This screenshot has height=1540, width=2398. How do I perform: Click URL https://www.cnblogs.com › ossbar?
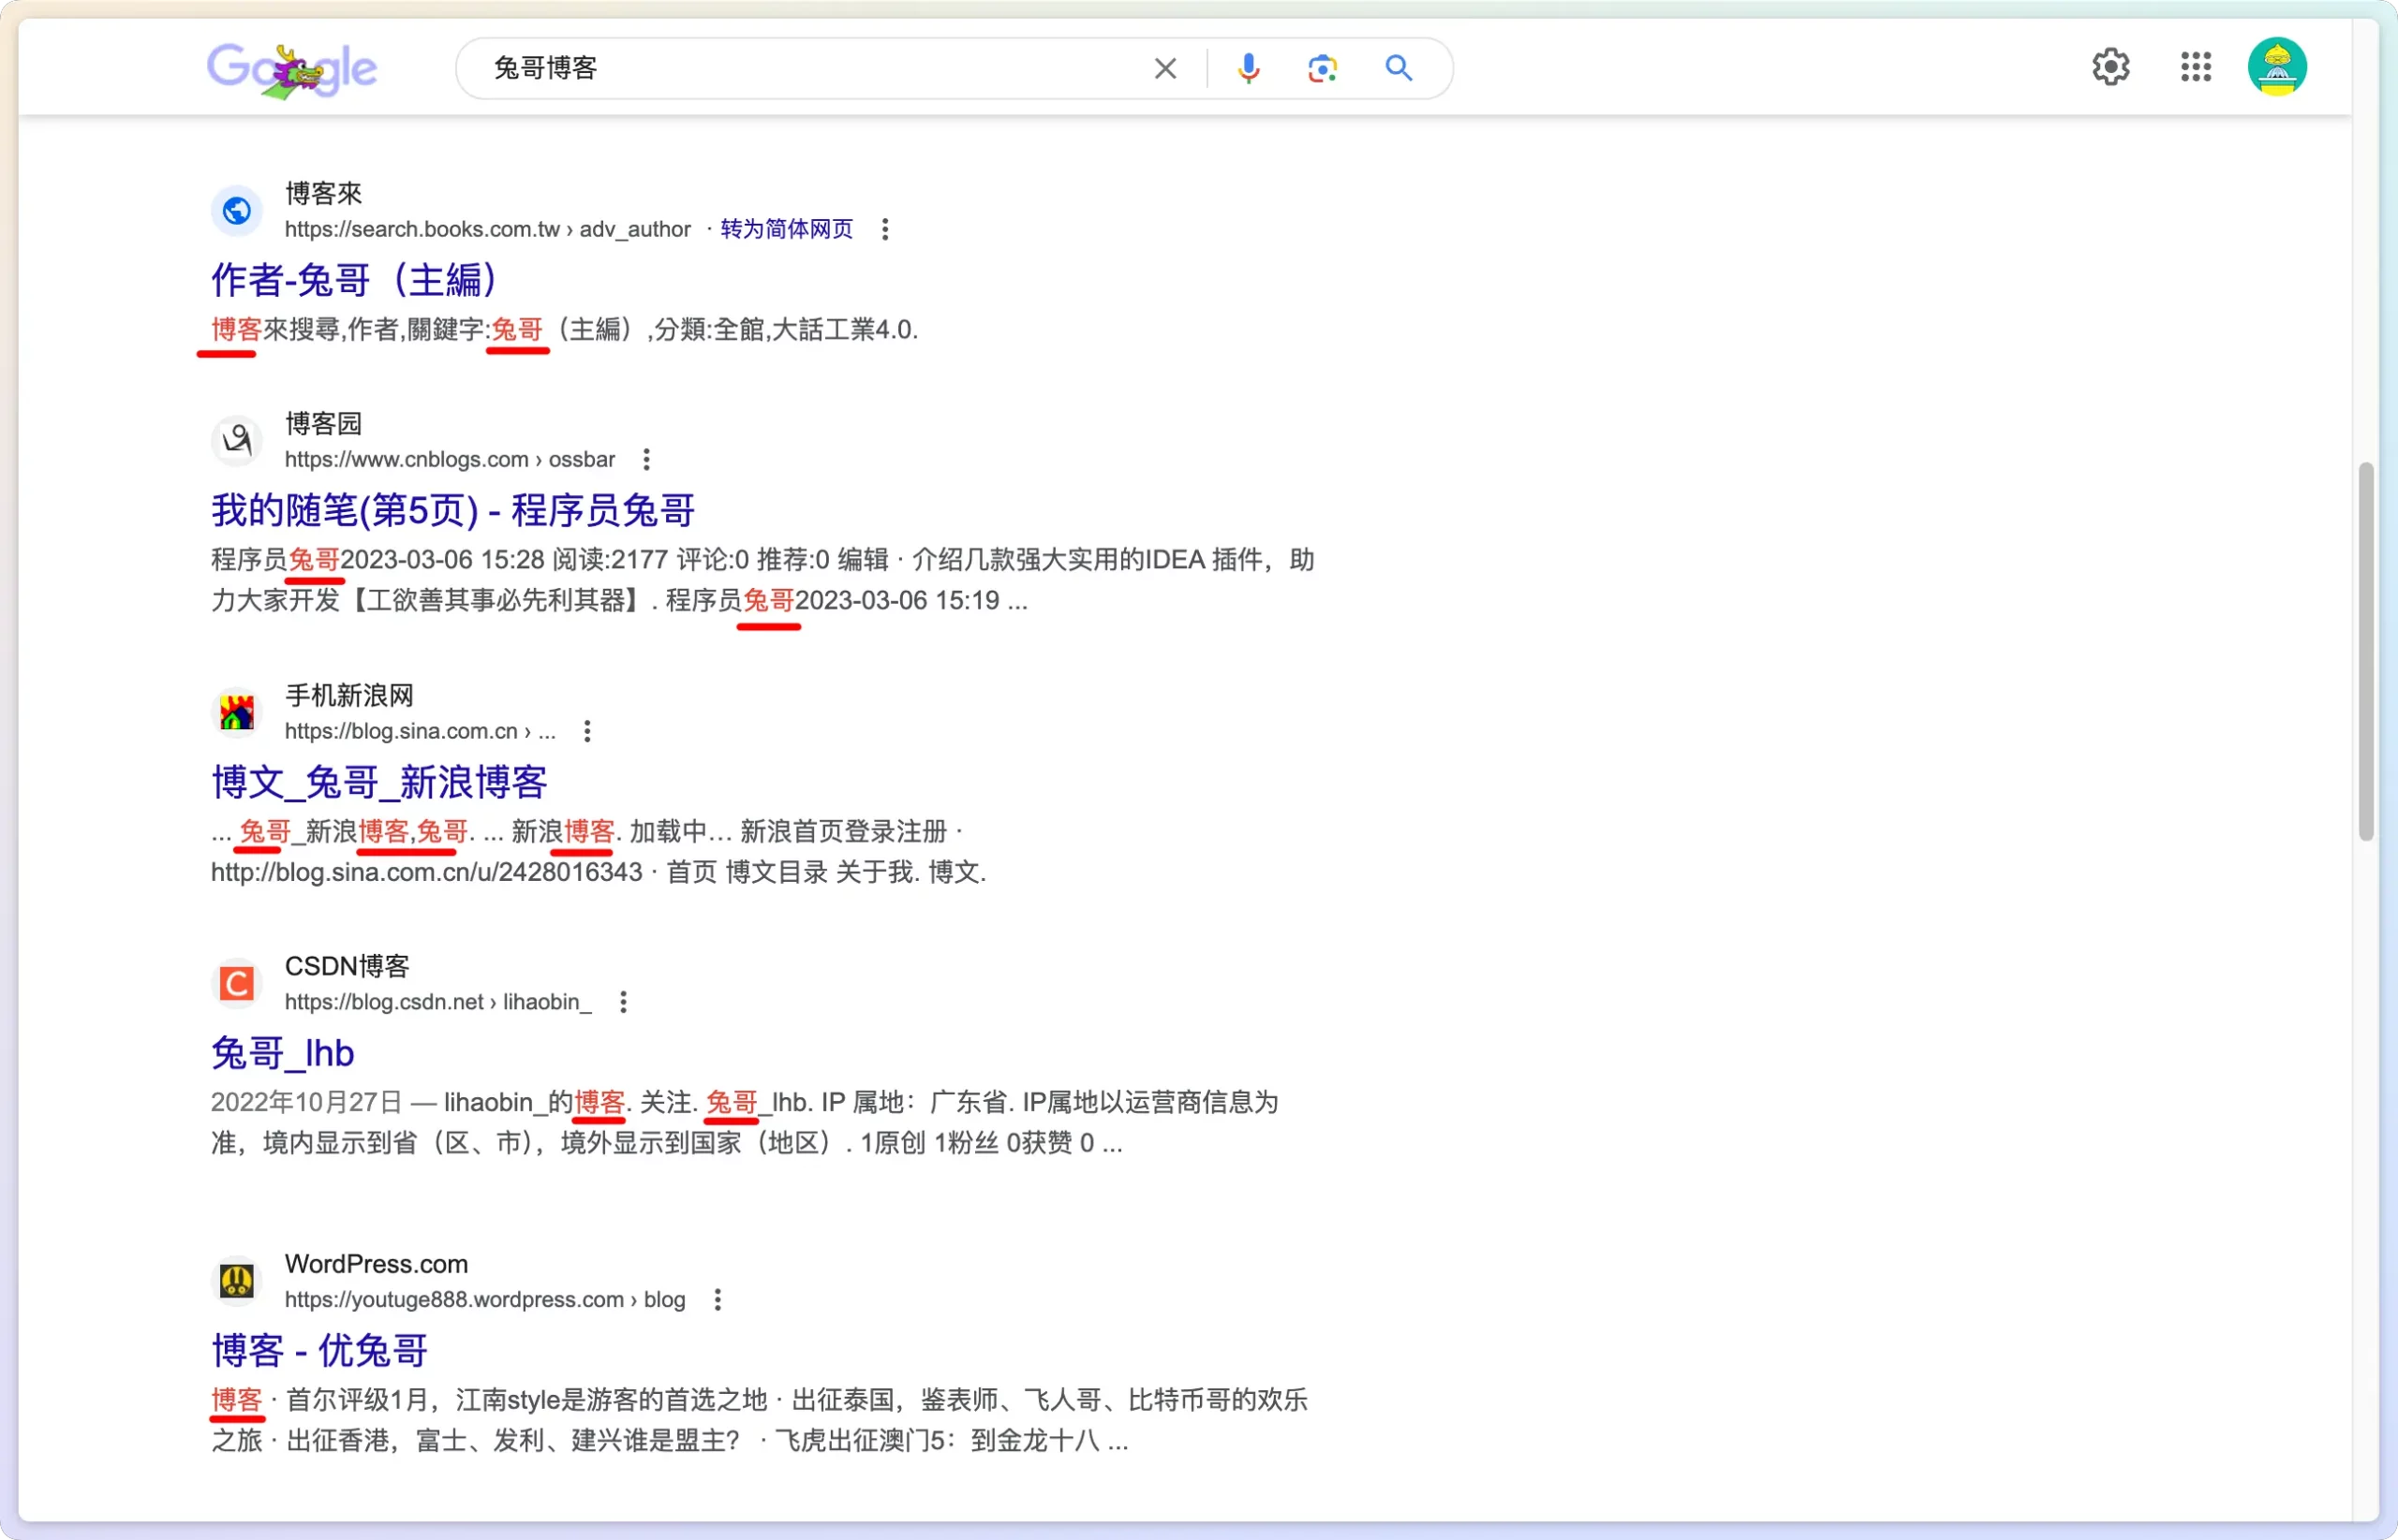tap(451, 460)
